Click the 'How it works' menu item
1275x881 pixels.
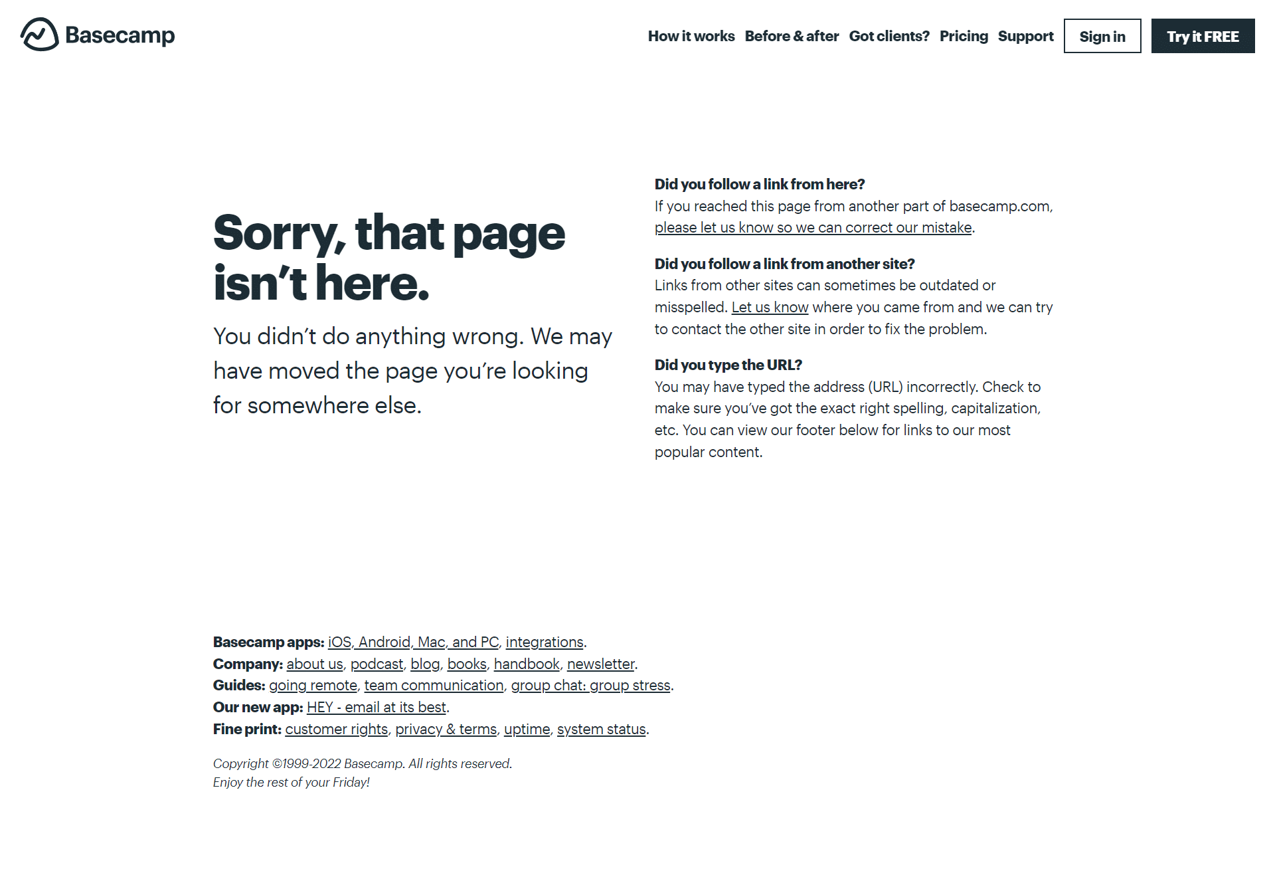pyautogui.click(x=691, y=36)
